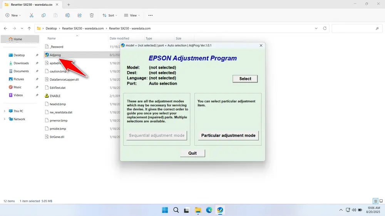
Task: Go forward with the Forward arrow
Action: [x=14, y=28]
